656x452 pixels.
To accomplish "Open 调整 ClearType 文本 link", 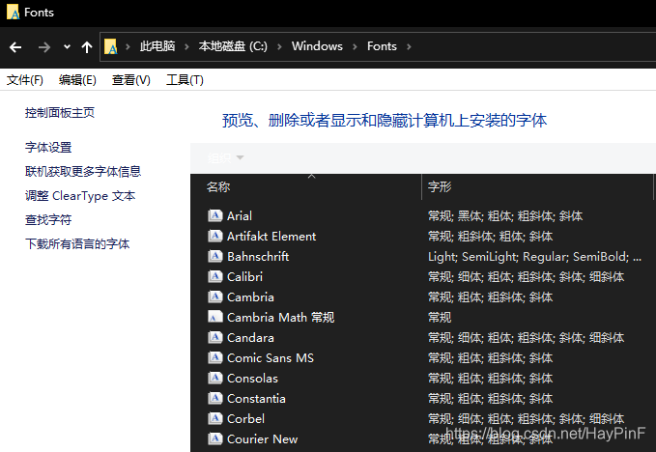I will (80, 196).
